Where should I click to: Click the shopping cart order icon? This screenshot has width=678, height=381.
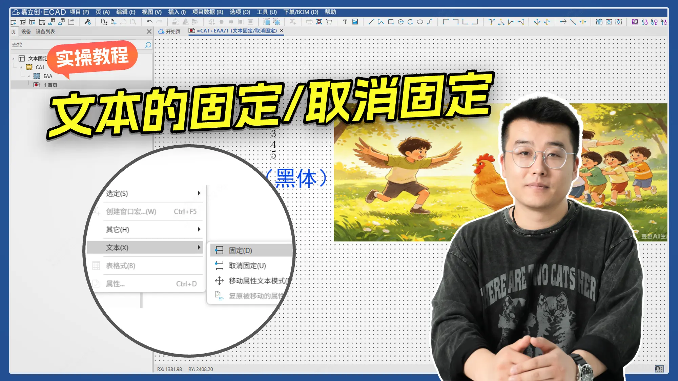pos(329,22)
